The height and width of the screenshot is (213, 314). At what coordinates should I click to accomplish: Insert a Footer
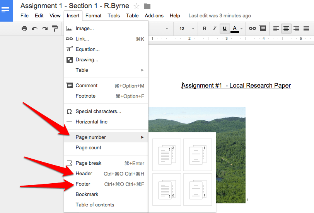[106, 184]
